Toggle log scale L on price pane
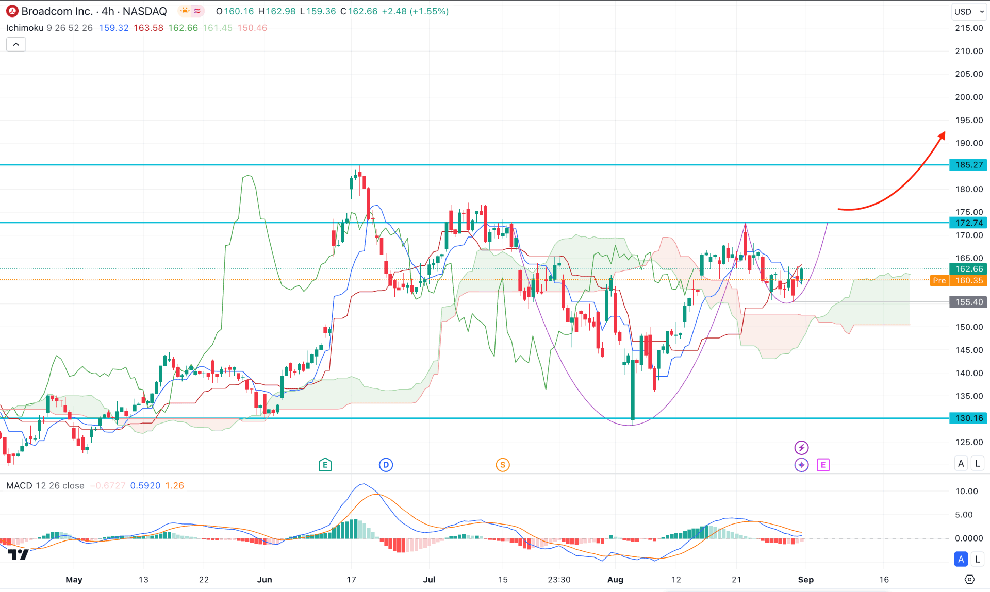The height and width of the screenshot is (592, 990). [977, 463]
